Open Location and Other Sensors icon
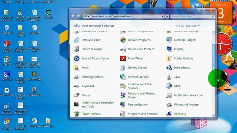Screen dimensions: 237x133 click(123, 86)
